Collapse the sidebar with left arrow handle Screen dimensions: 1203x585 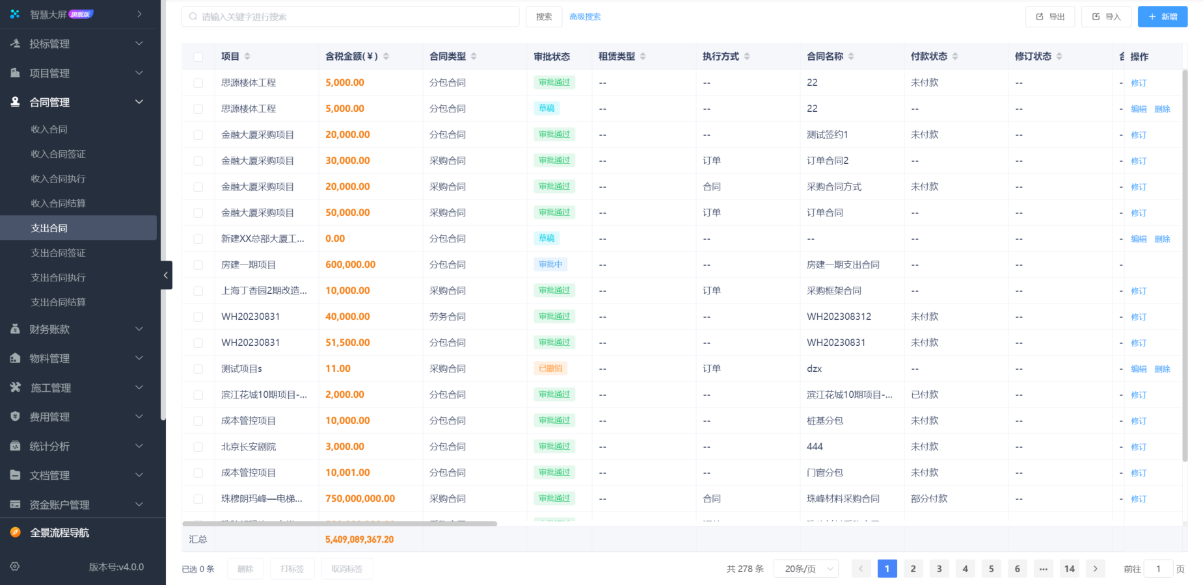[166, 275]
